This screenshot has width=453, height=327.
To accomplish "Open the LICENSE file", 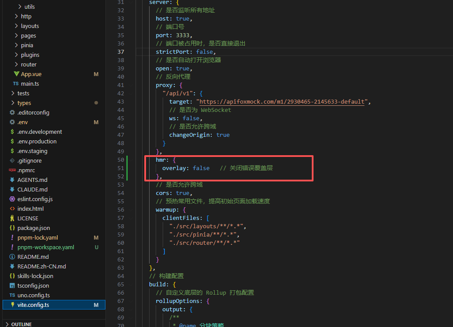I will [28, 218].
